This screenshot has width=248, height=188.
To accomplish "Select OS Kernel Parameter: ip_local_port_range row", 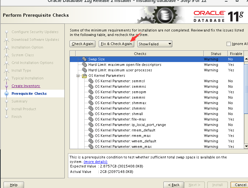I will 157,125.
